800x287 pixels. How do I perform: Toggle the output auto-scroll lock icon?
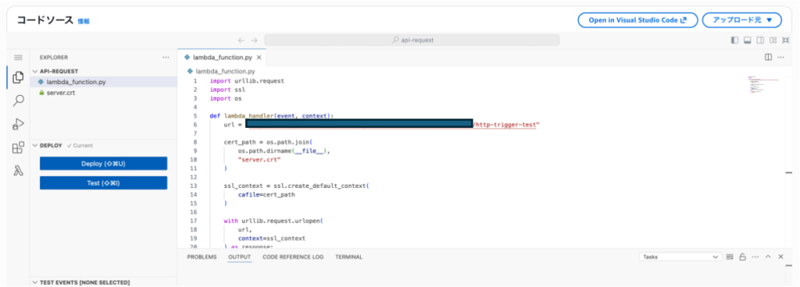743,257
